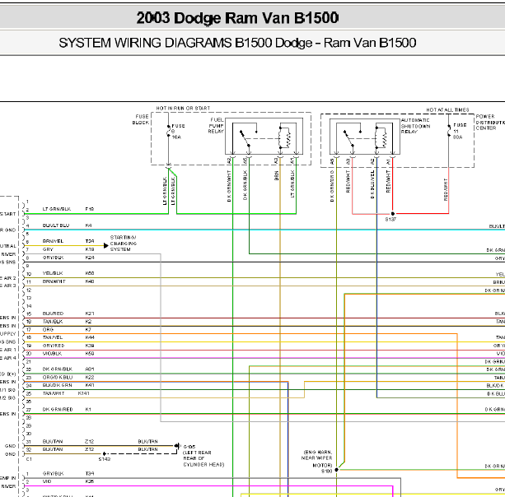Click the automatic shutdown relay coil symbol

(x=381, y=137)
